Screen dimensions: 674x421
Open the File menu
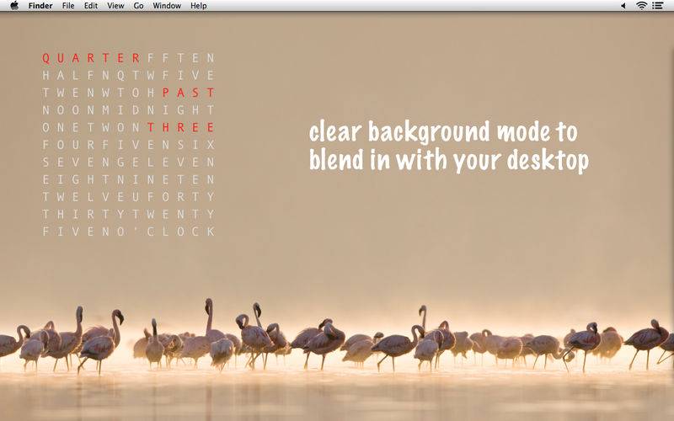(x=68, y=6)
